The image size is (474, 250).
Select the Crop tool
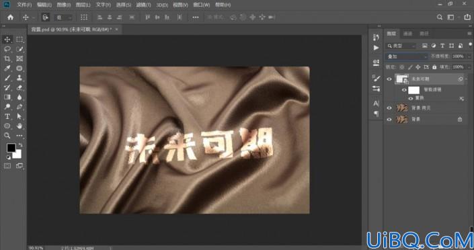pos(7,58)
